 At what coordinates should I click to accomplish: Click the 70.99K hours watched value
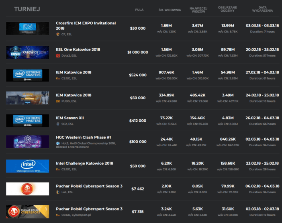228,186
